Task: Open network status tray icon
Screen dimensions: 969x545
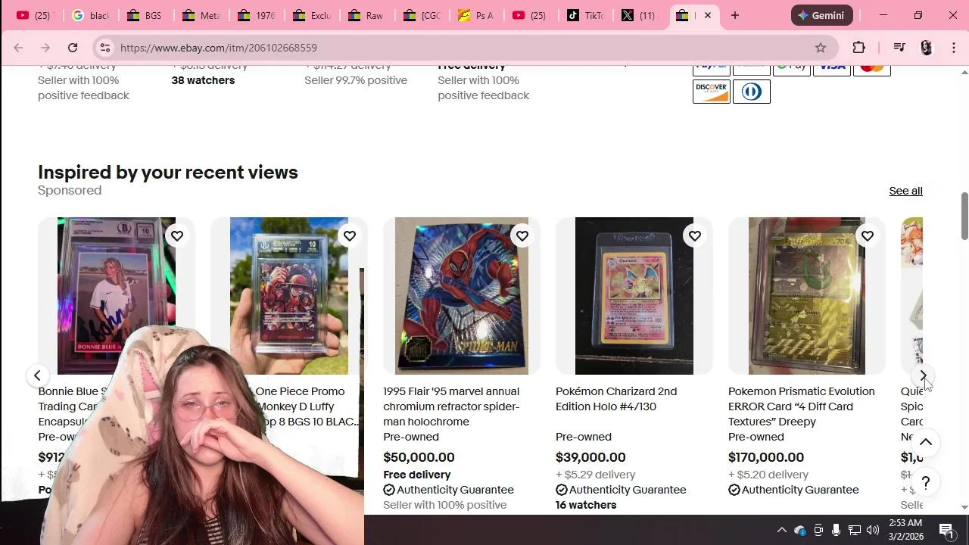Action: [854, 530]
